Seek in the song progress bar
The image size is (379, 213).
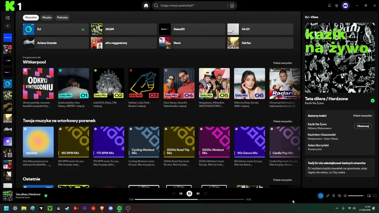[189, 199]
